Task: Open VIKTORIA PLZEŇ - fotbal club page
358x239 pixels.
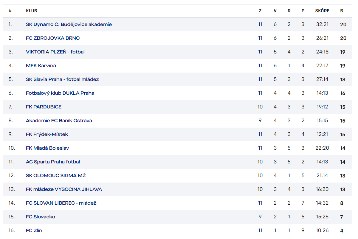Action: (55, 52)
